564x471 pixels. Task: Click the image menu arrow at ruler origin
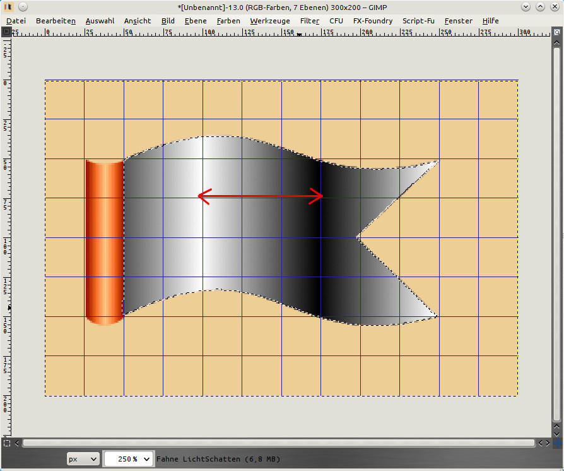(x=6, y=32)
